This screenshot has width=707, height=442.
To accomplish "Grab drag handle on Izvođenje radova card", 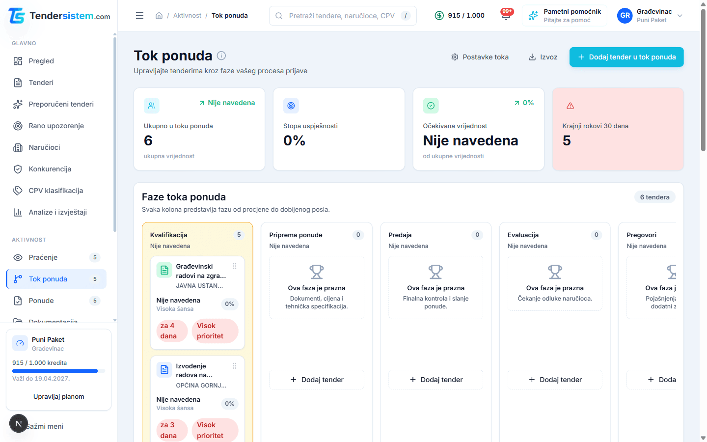I will tap(235, 366).
